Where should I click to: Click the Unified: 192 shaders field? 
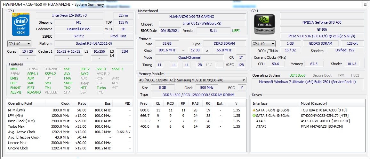(x=345, y=50)
